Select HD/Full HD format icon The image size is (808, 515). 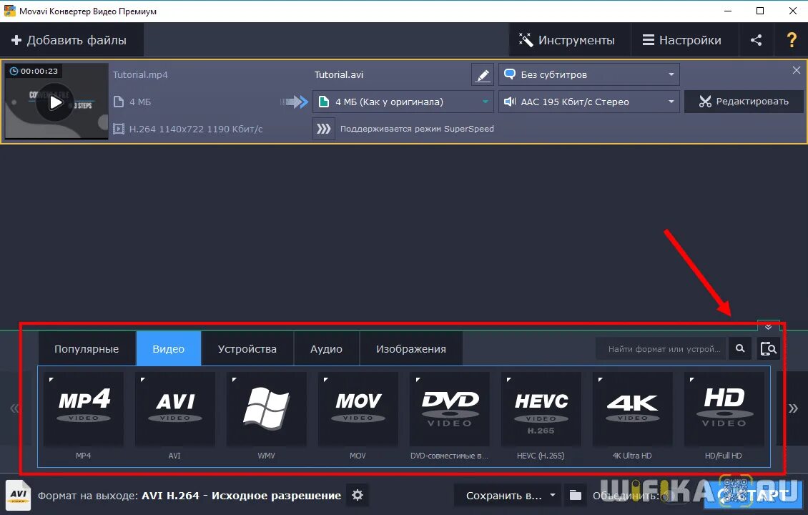(724, 409)
